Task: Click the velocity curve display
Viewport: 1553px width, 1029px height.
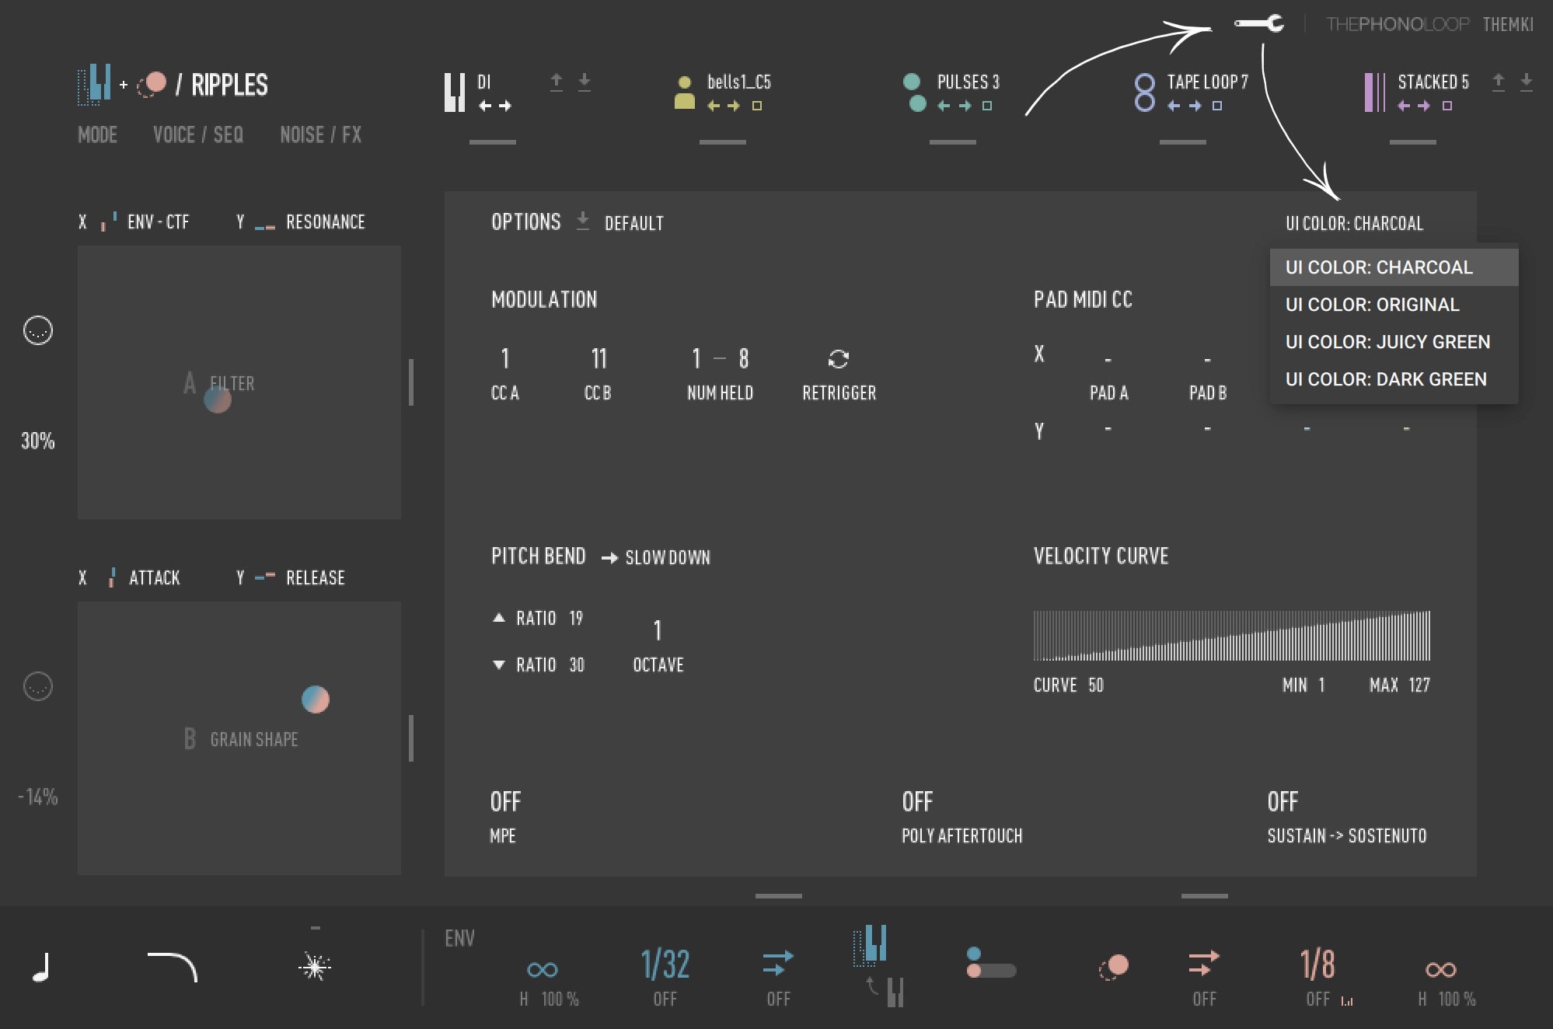Action: tap(1231, 636)
